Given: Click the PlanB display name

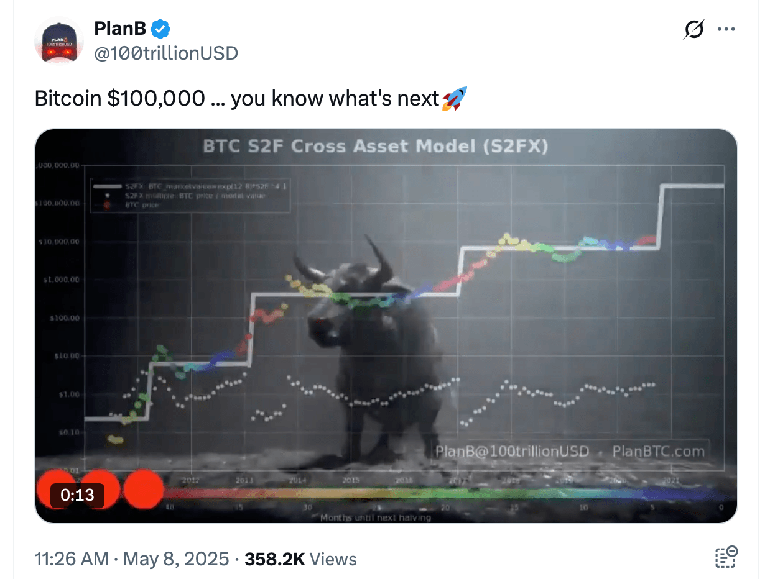Looking at the screenshot, I should pos(121,27).
